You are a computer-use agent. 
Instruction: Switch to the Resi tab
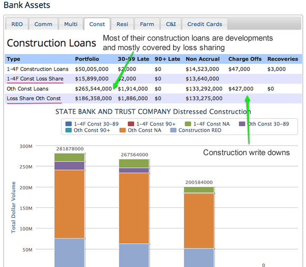click(122, 24)
